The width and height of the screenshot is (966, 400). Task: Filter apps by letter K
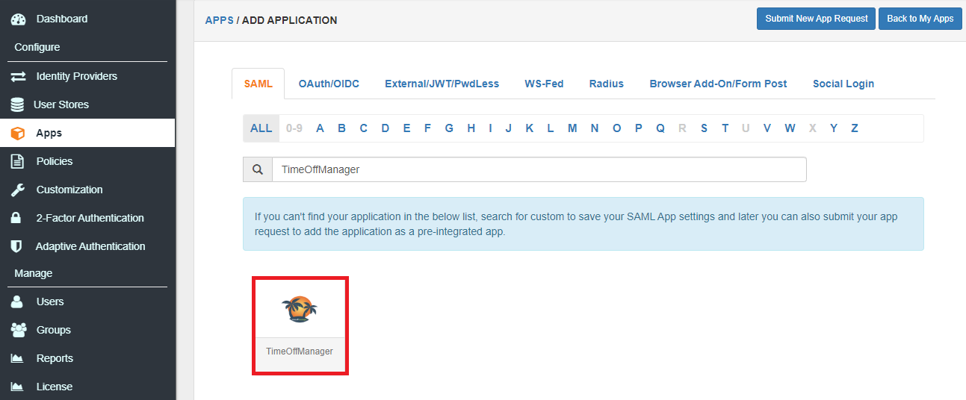(530, 128)
